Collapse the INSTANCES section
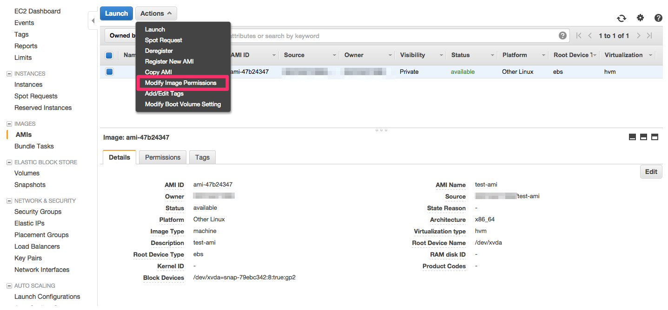 coord(9,74)
